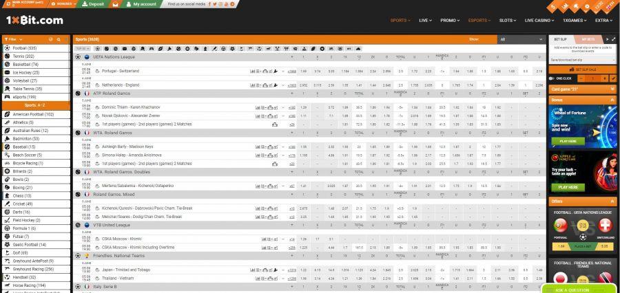
Task: Click PLAY HERE on Wheel of Fortune
Action: 568,141
